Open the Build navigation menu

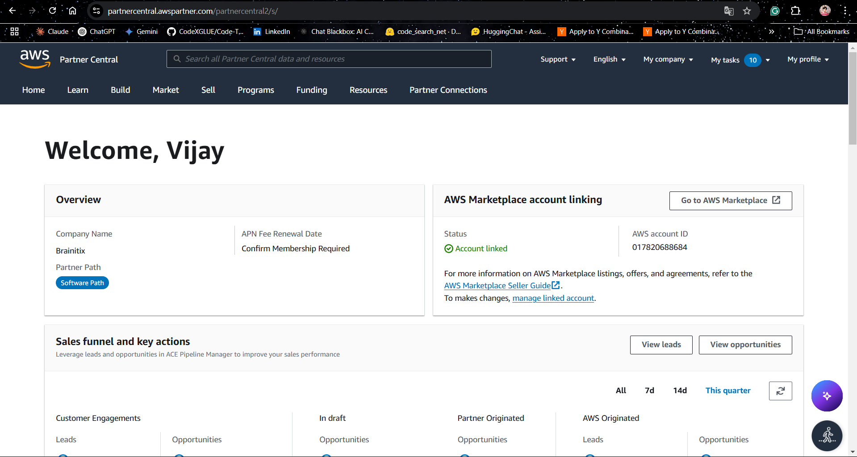(x=121, y=90)
